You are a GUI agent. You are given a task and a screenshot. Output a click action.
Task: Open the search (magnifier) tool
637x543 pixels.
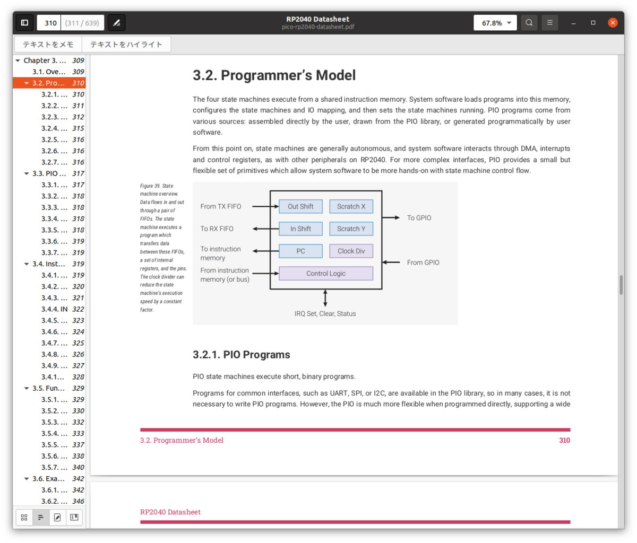coord(529,23)
